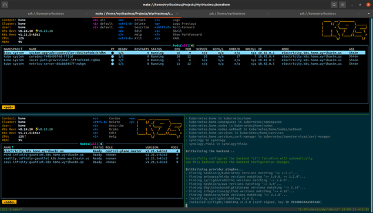The height and width of the screenshot is (213, 373).
Task: Select the local-path-provisioner pod row
Action: pos(184,60)
